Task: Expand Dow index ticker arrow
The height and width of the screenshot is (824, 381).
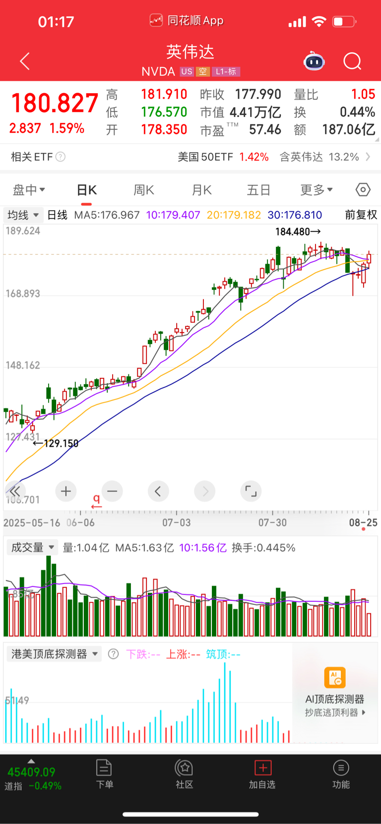Action: pyautogui.click(x=31, y=761)
